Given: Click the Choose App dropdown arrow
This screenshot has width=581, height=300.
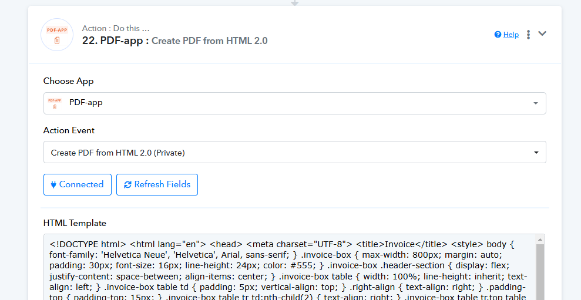Looking at the screenshot, I should (535, 103).
